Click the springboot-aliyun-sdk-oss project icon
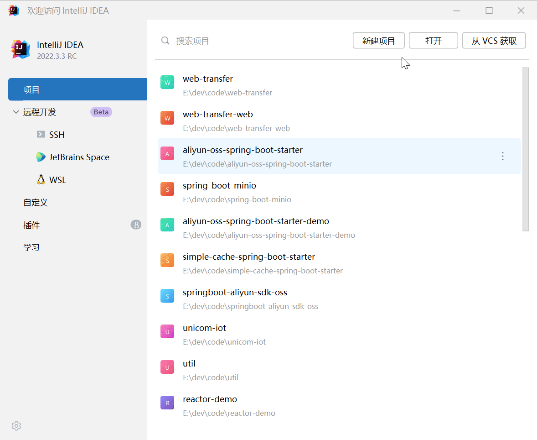The width and height of the screenshot is (537, 440). 167,296
